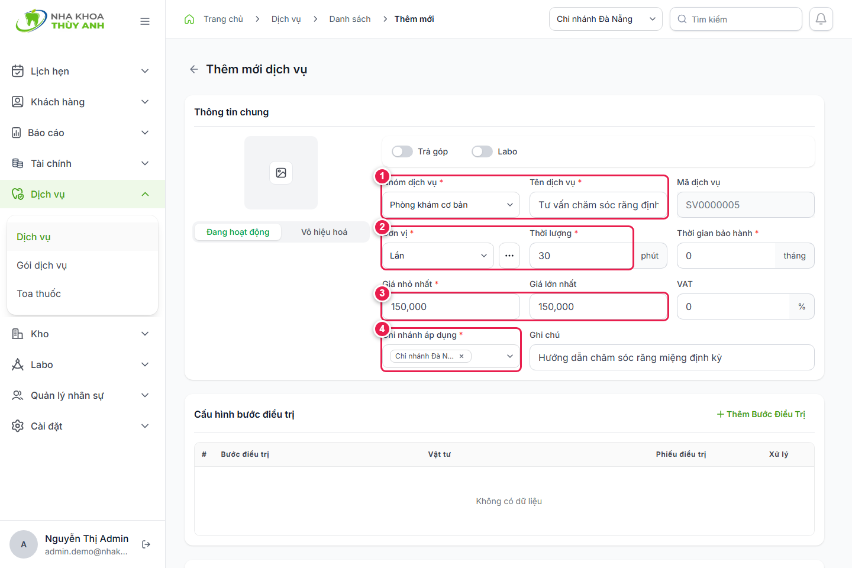Image resolution: width=852 pixels, height=568 pixels.
Task: Open the Dịch vụ submenu item
Action: click(x=82, y=237)
